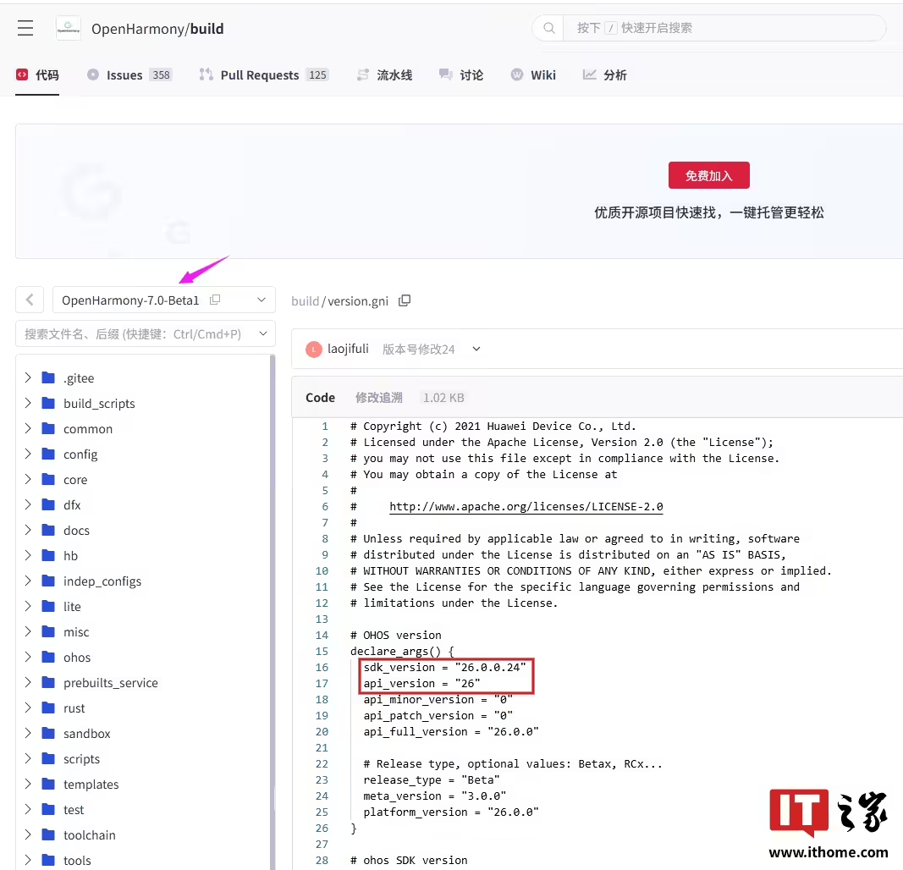The image size is (903, 870).
Task: Click the prebuilts_service folder icon
Action: pyautogui.click(x=48, y=682)
